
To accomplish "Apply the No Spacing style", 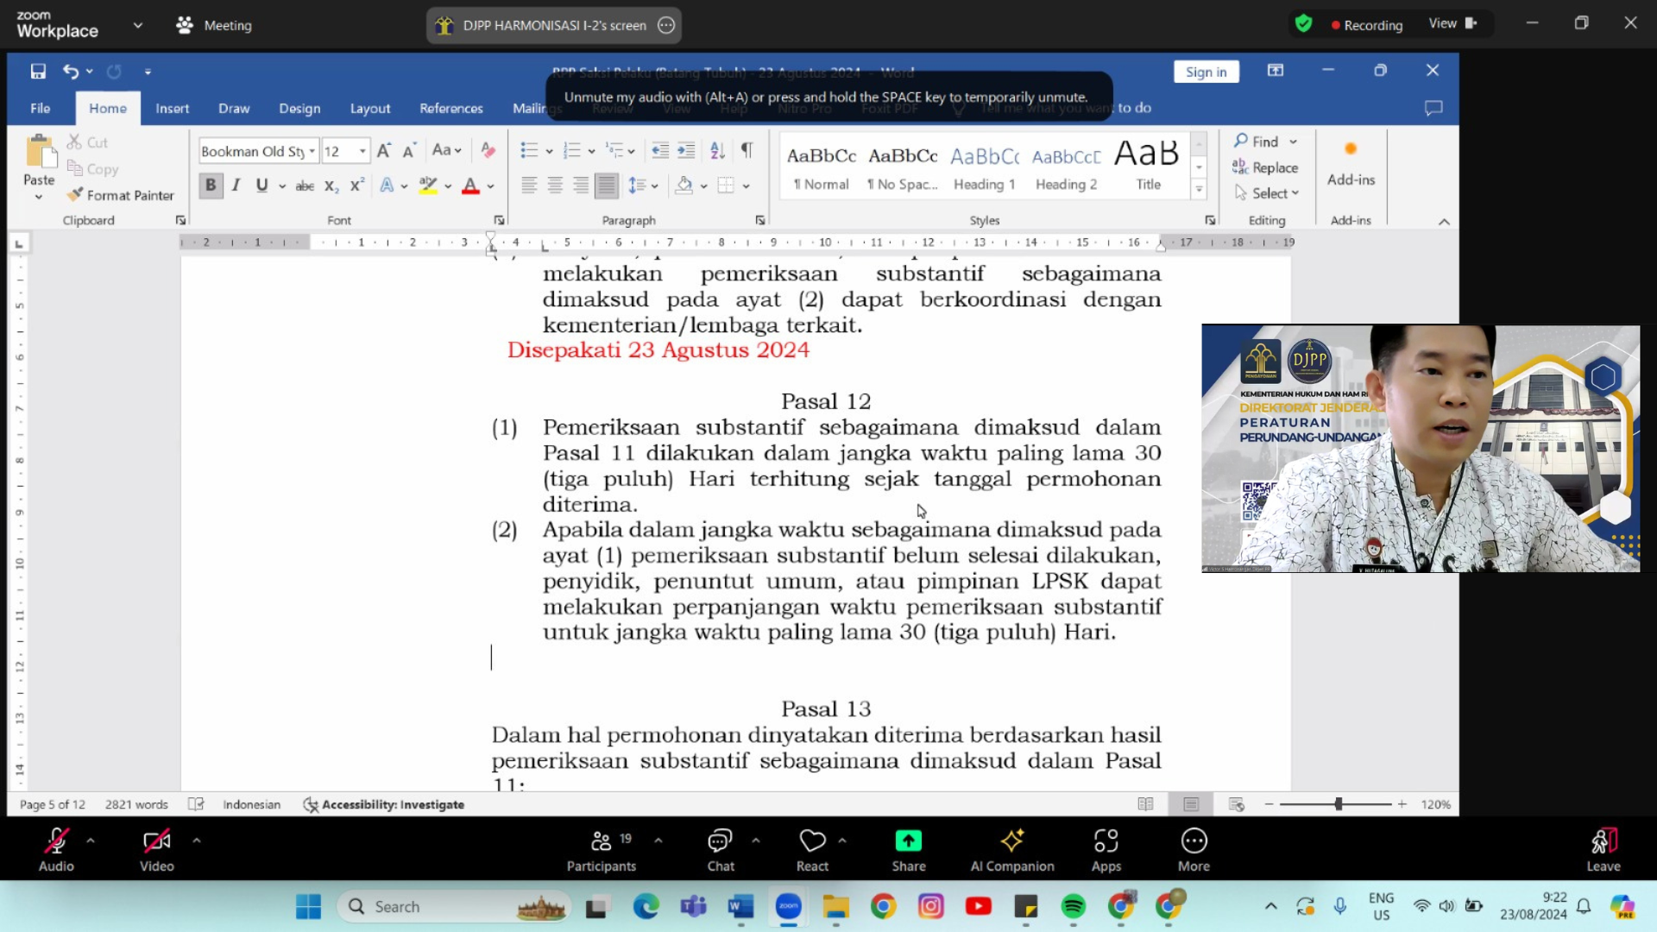I will click(903, 167).
